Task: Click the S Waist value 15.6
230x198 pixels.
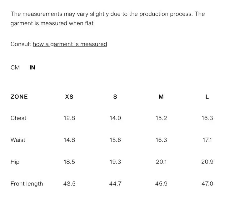Action: [x=115, y=140]
